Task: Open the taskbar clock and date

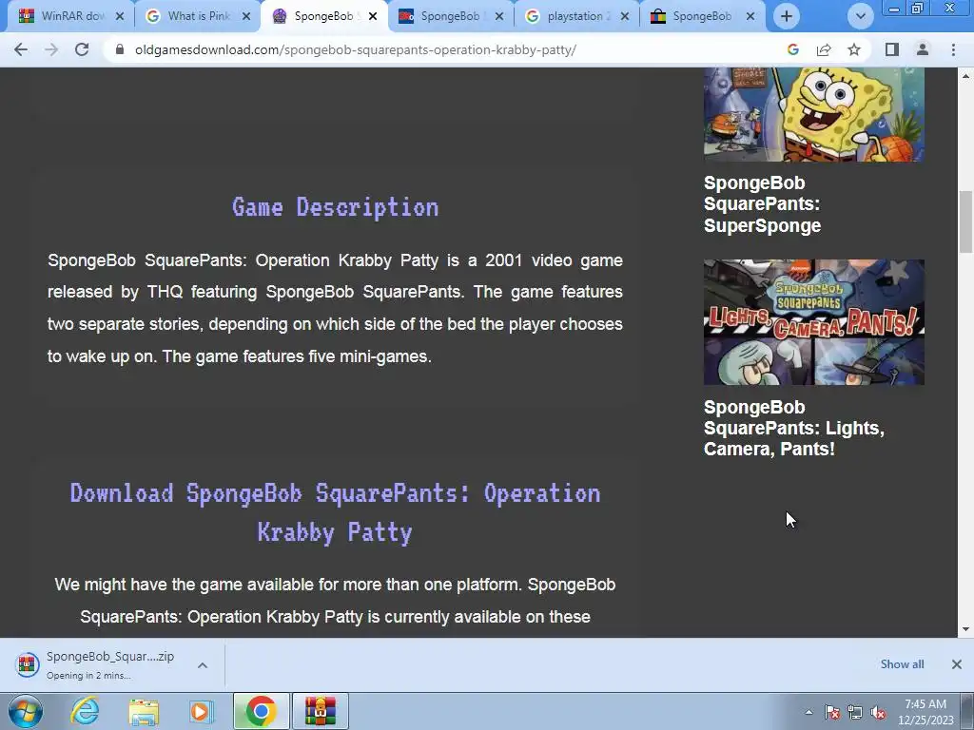Action: click(925, 712)
